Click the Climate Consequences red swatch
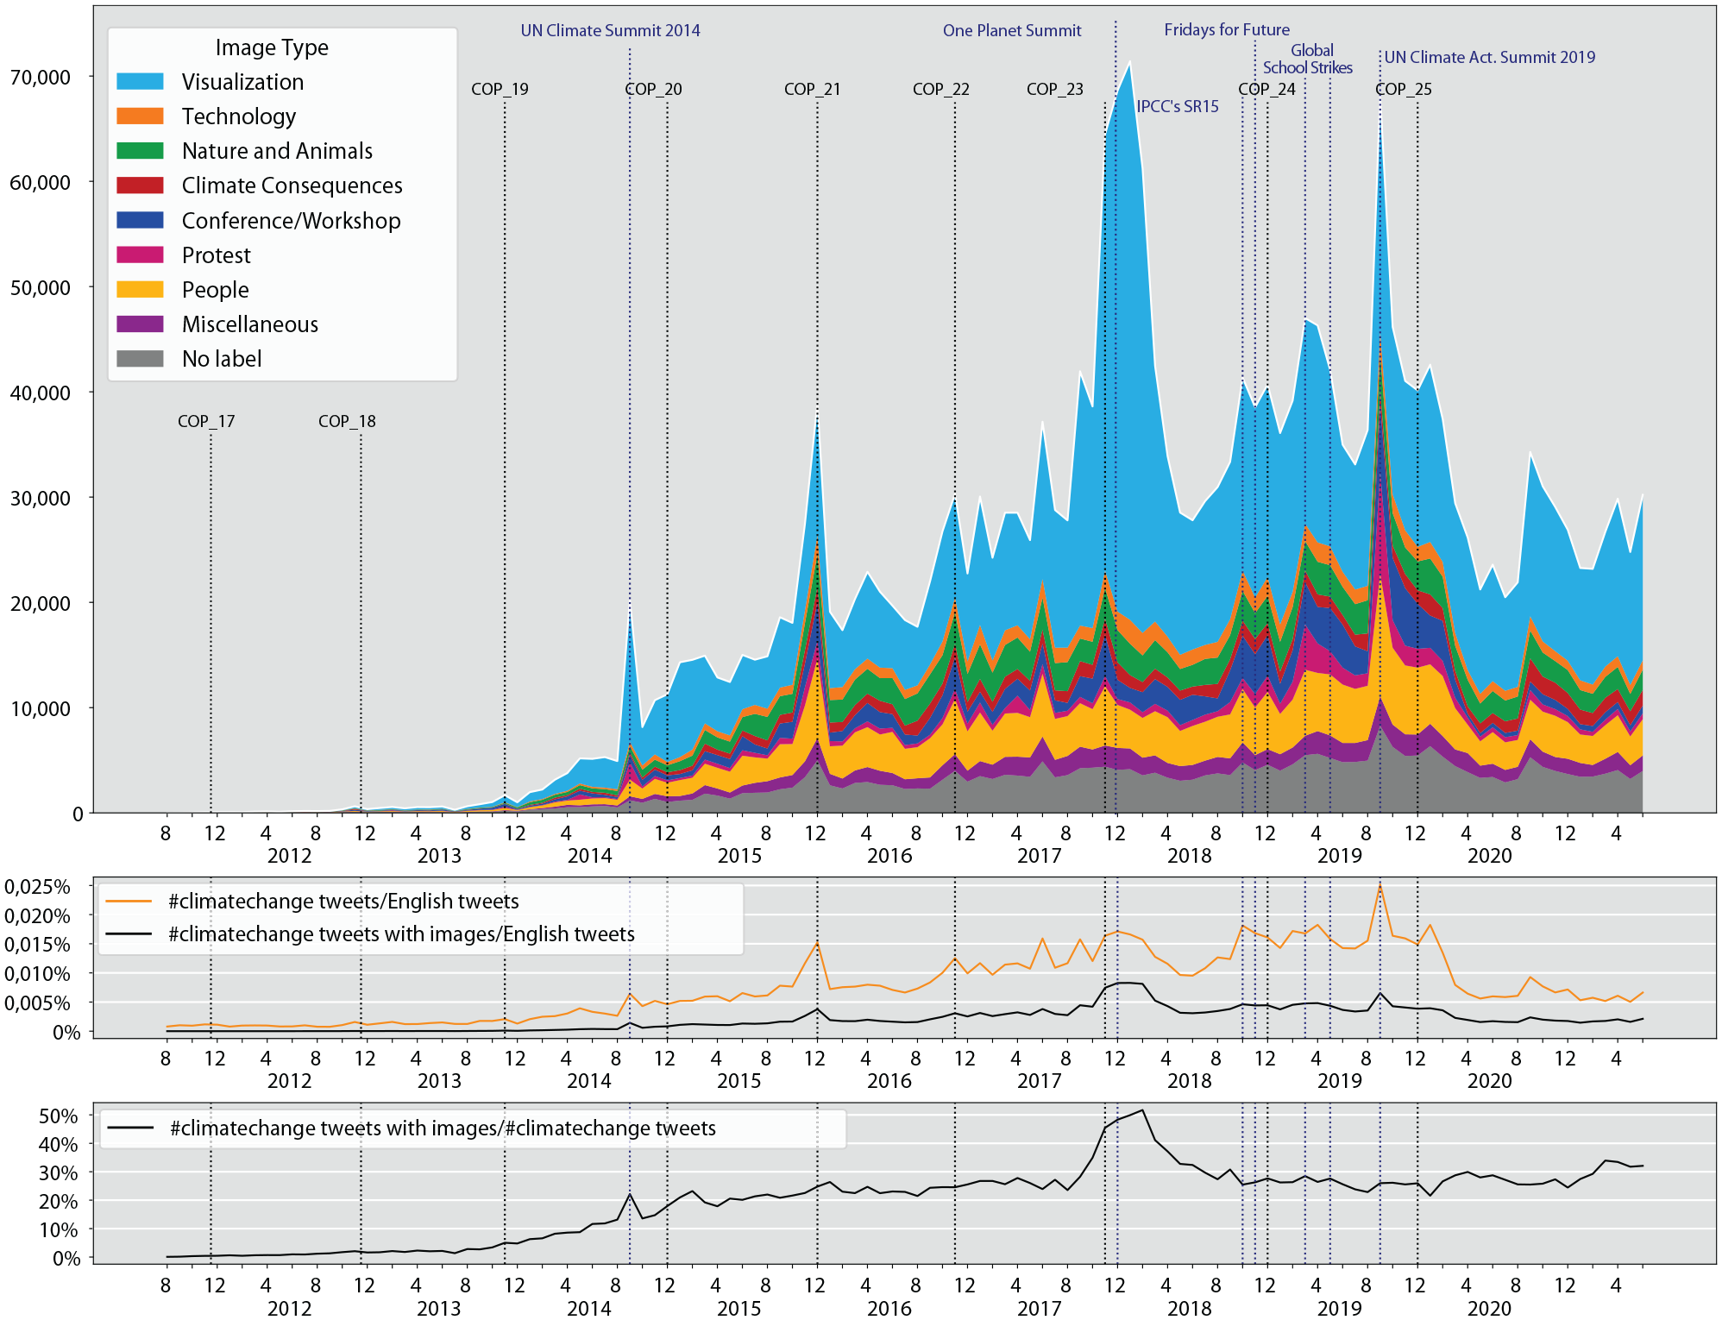Image resolution: width=1722 pixels, height=1320 pixels. click(140, 185)
